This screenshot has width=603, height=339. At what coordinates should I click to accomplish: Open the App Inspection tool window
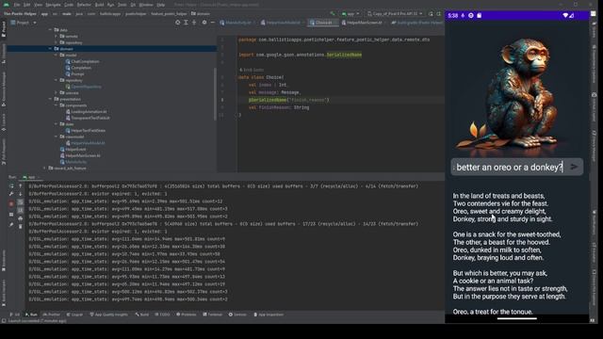pos(269,315)
